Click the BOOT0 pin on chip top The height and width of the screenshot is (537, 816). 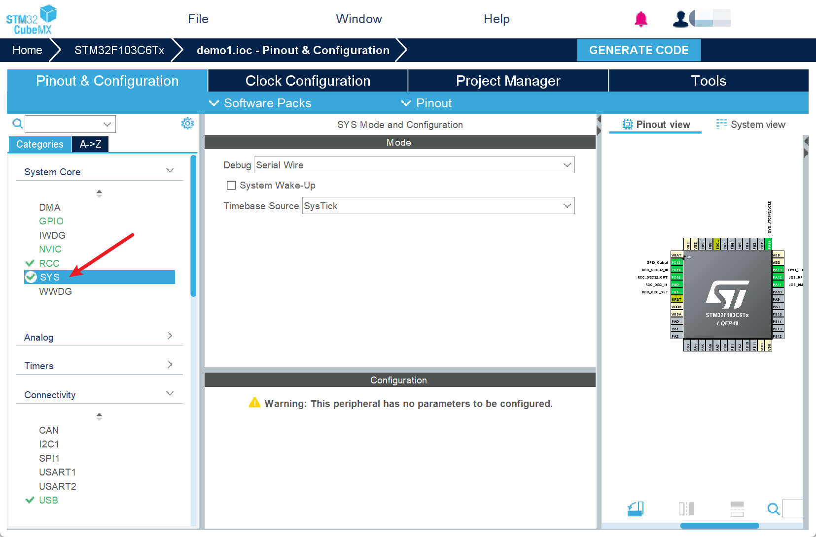click(x=717, y=244)
